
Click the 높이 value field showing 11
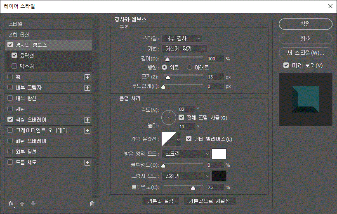[x=187, y=127]
